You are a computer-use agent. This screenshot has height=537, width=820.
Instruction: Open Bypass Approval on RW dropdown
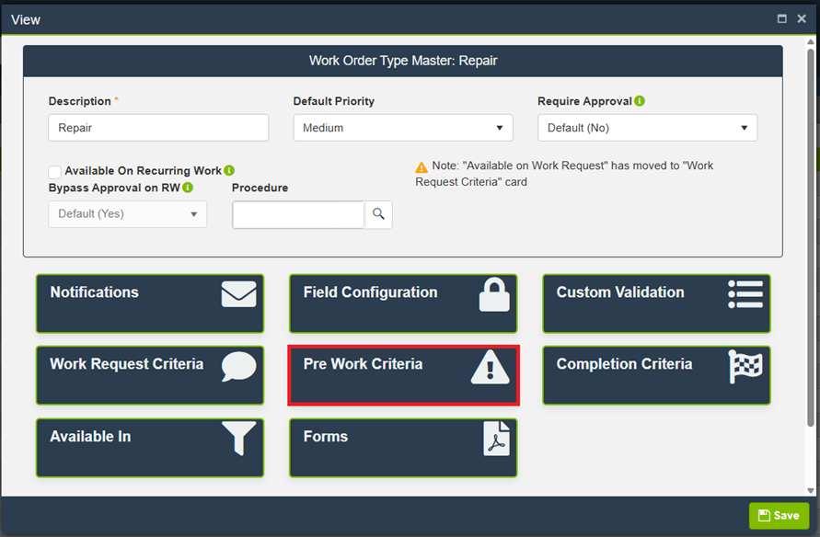point(127,214)
